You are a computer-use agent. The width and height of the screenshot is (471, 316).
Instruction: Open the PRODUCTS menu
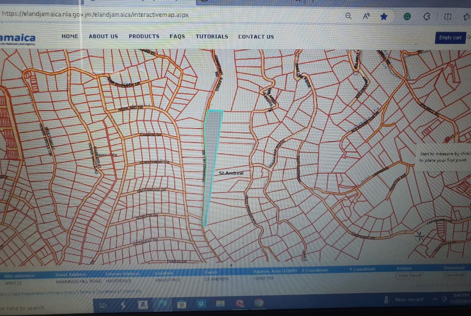pyautogui.click(x=144, y=36)
